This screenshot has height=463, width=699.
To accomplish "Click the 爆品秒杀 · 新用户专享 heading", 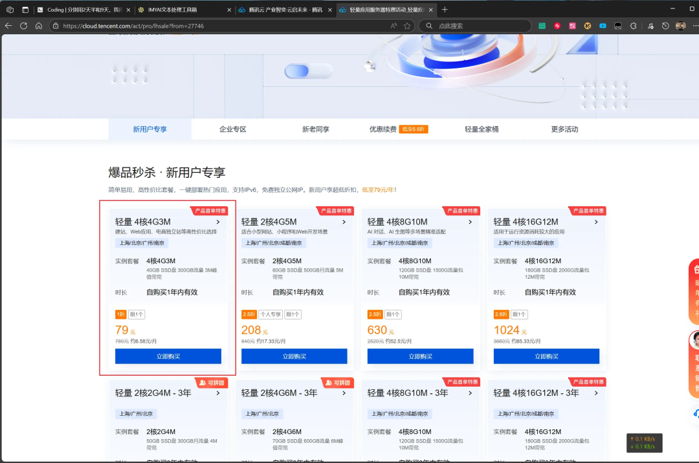I will tap(167, 173).
